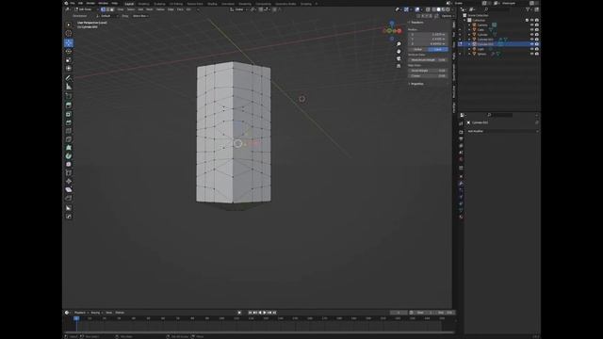Select the Spin tool
Viewport: 603px width, 339px height.
point(69,156)
